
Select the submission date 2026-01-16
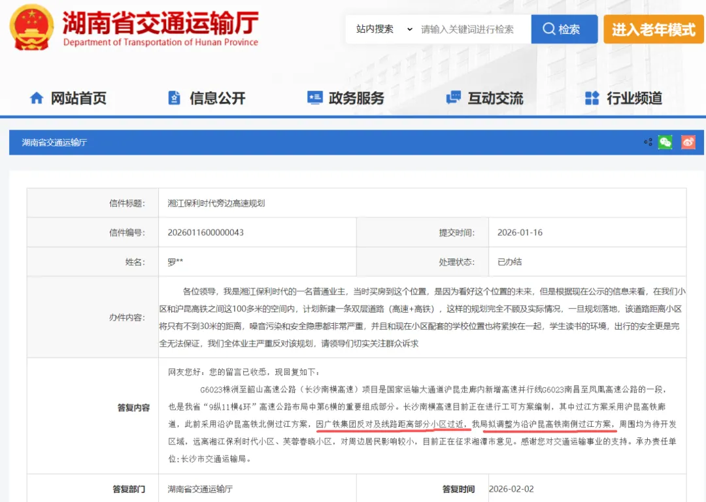pos(520,232)
